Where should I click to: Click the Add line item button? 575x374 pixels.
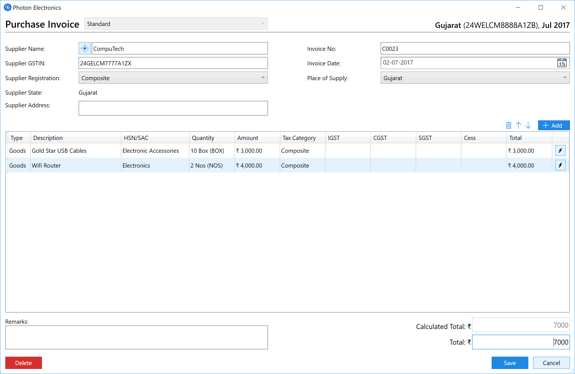(x=553, y=125)
